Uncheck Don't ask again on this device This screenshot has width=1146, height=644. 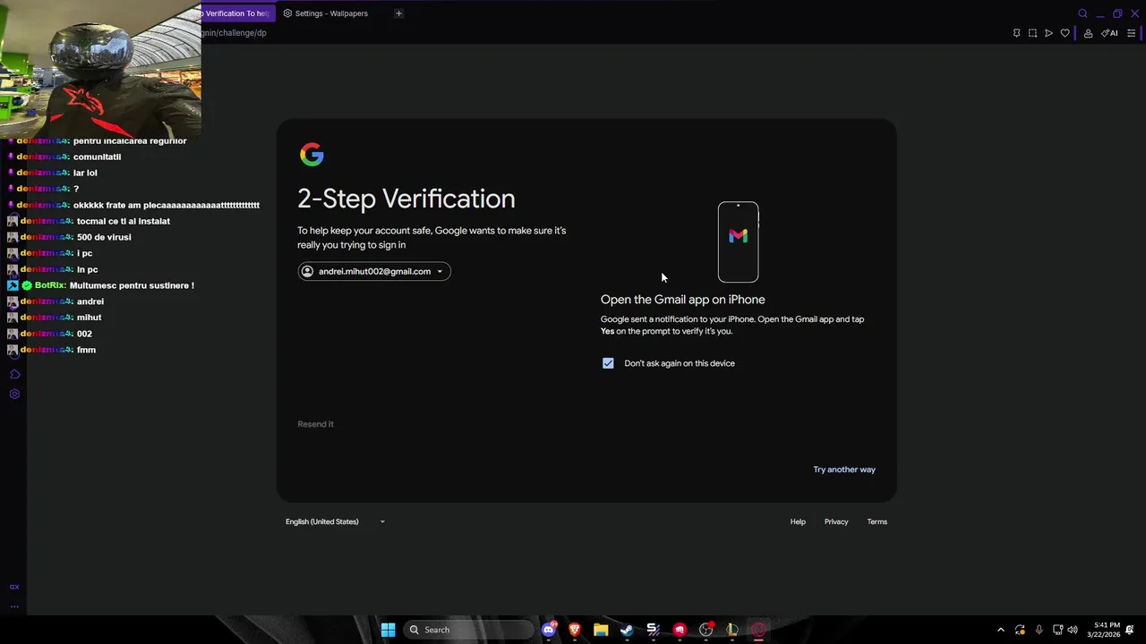tap(608, 363)
